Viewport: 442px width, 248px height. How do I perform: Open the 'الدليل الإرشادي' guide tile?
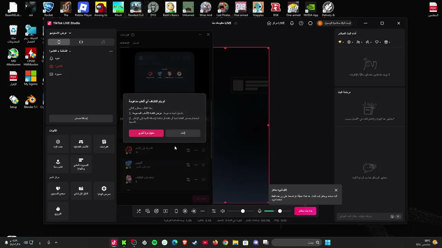point(81,191)
